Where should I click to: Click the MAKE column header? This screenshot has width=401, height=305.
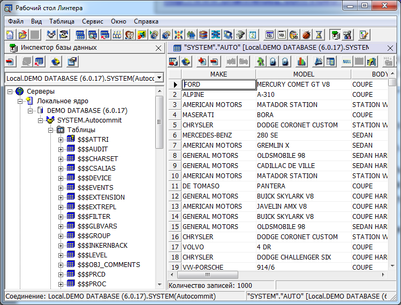218,74
